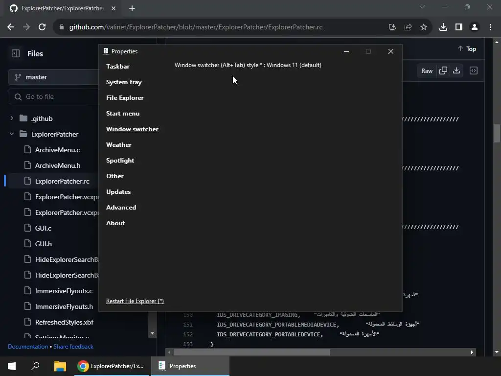The height and width of the screenshot is (376, 501).
Task: Open the File Explorer settings section
Action: pyautogui.click(x=125, y=98)
